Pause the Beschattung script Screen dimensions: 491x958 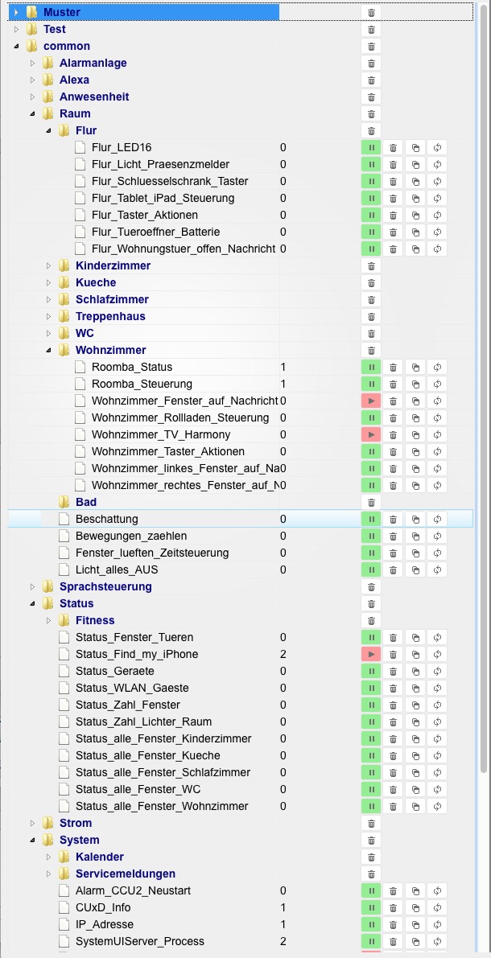(x=371, y=520)
